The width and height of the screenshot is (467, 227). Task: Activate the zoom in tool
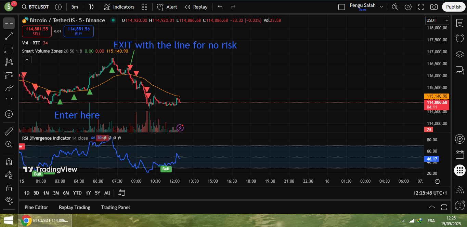click(x=9, y=144)
